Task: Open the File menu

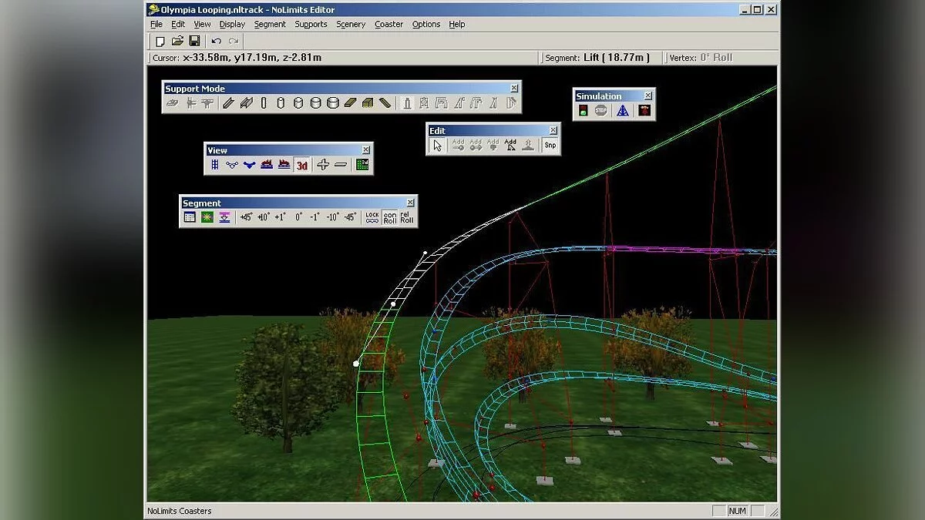Action: (x=156, y=24)
